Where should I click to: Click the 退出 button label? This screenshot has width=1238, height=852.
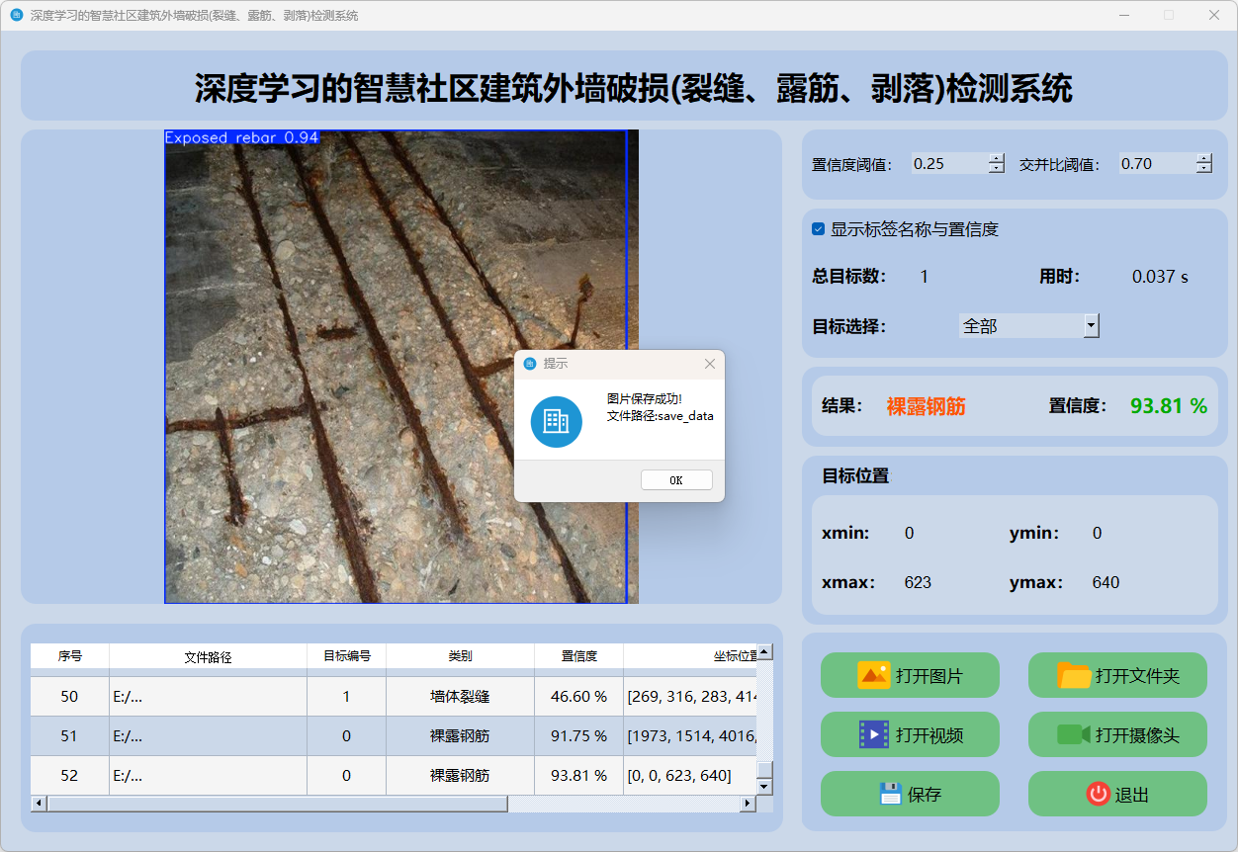click(x=1131, y=795)
